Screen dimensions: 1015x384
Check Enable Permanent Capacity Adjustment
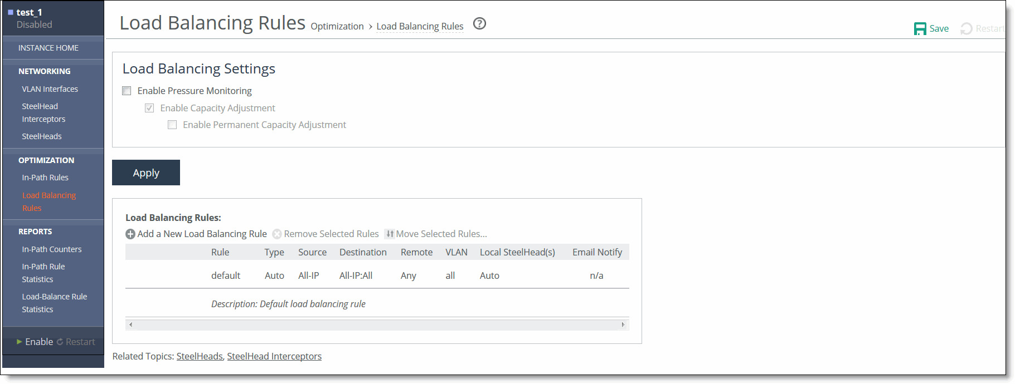coord(172,125)
